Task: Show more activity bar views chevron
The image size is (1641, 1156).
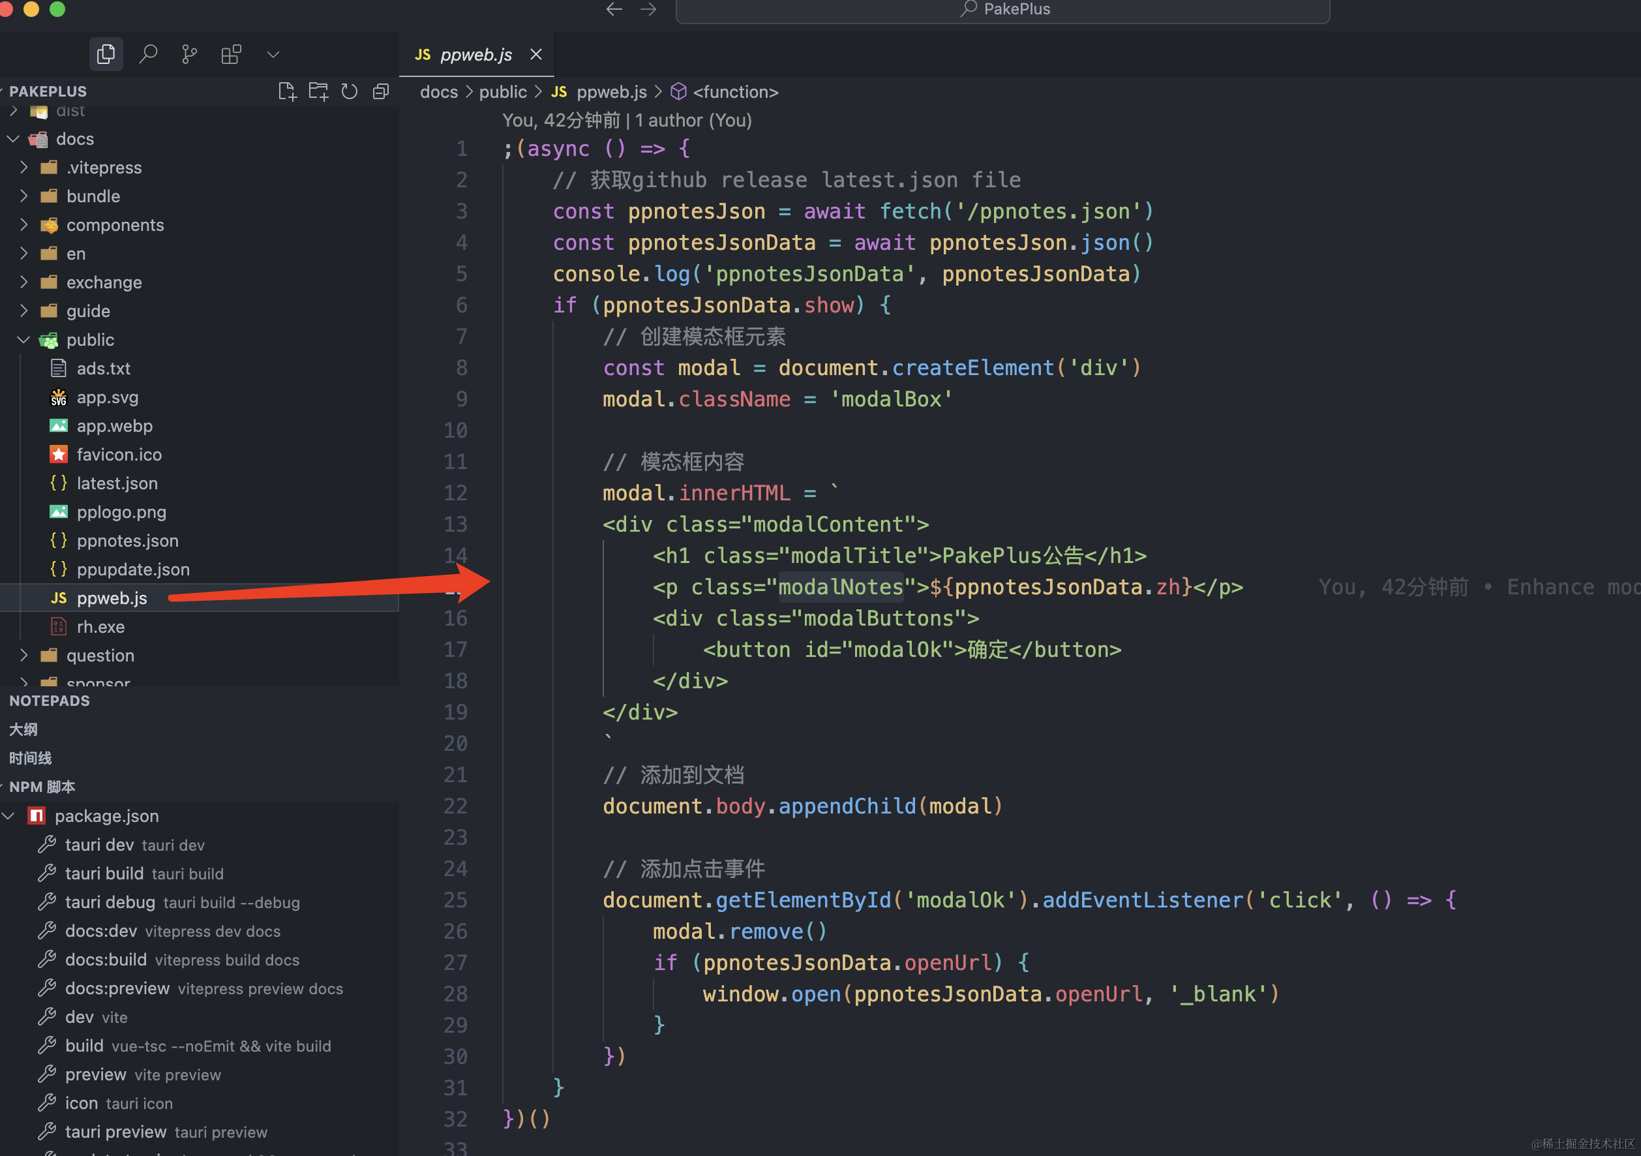Action: pyautogui.click(x=273, y=54)
